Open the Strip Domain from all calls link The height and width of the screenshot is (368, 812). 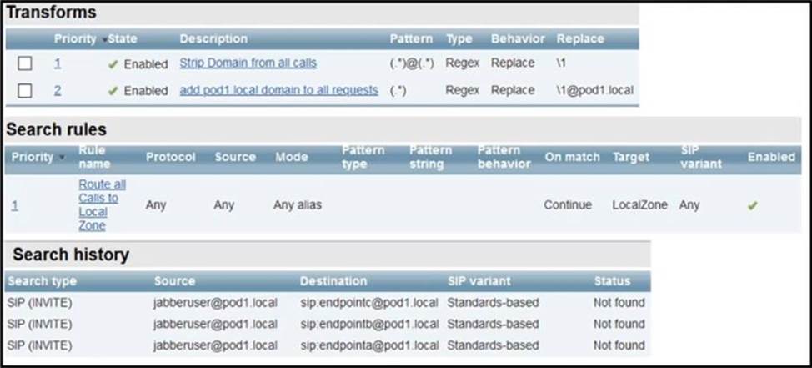tap(248, 63)
